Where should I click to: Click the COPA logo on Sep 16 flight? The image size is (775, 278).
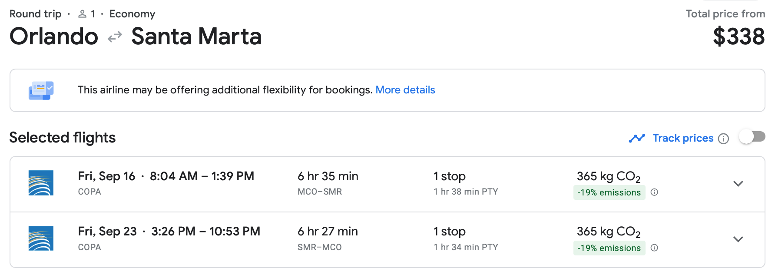coord(41,183)
